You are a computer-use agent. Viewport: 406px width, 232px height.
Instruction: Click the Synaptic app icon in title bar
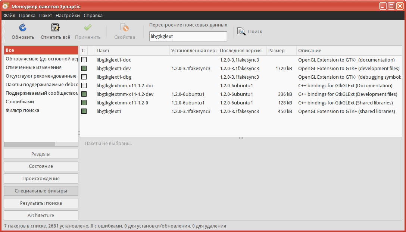coord(6,6)
